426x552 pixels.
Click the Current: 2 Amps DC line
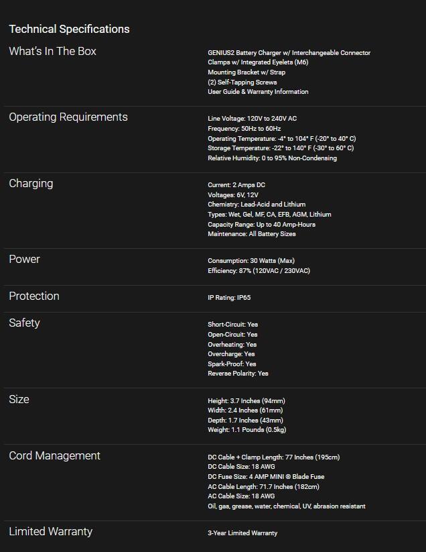pyautogui.click(x=236, y=185)
